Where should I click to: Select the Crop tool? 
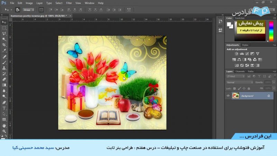pyautogui.click(x=4, y=45)
